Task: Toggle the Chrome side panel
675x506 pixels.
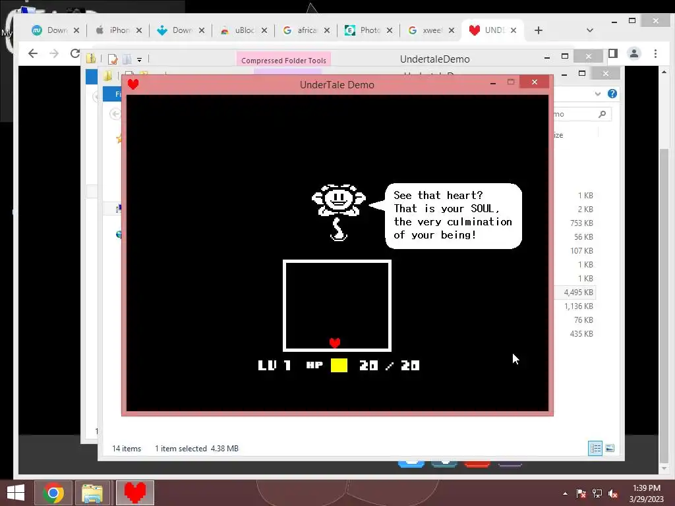Action: 613,53
